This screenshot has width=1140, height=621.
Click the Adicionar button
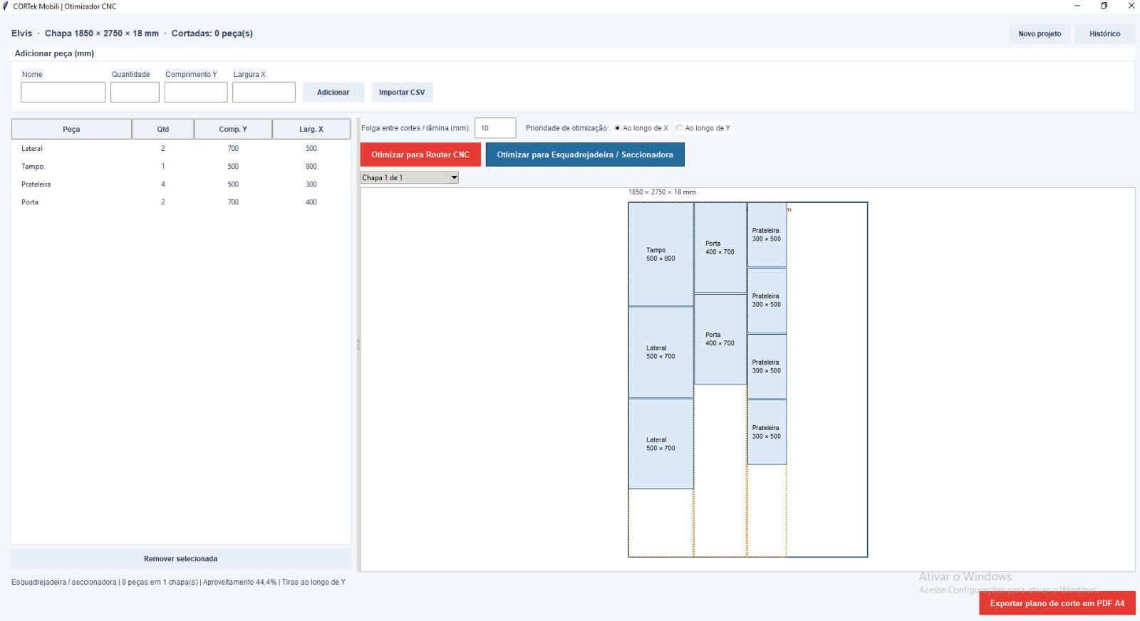pos(333,93)
